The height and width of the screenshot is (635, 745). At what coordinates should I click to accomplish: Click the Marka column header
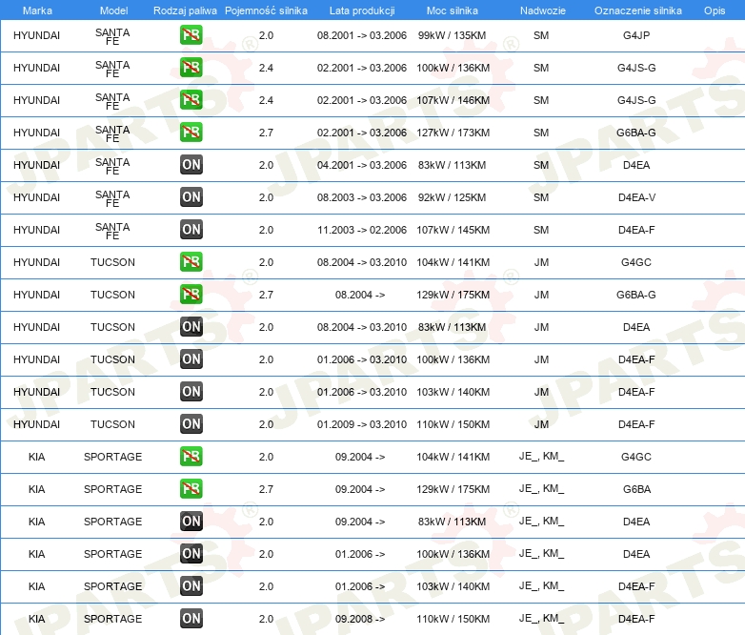(37, 10)
